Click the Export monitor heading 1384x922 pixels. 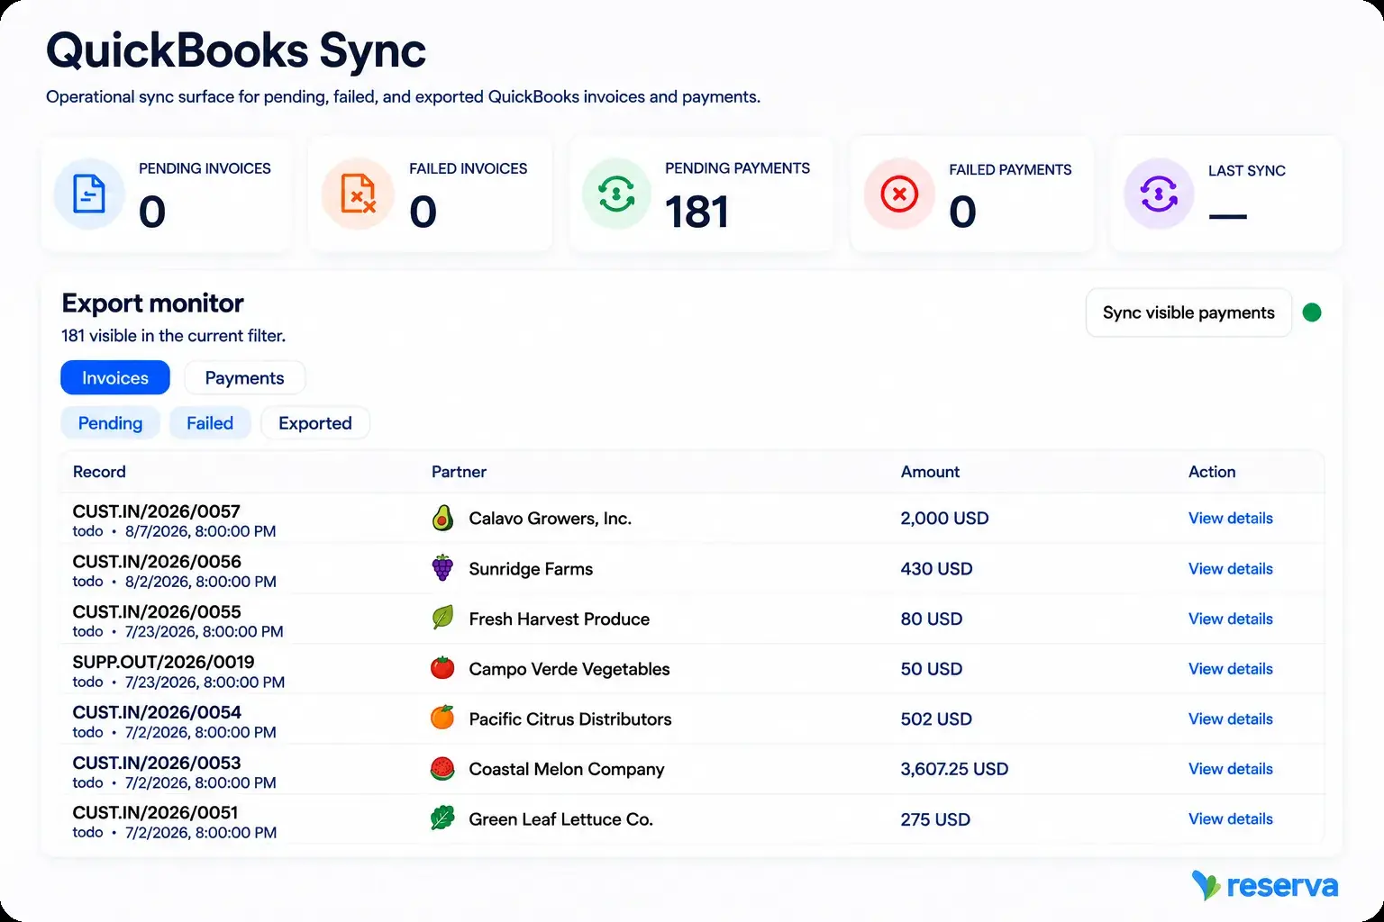tap(153, 303)
